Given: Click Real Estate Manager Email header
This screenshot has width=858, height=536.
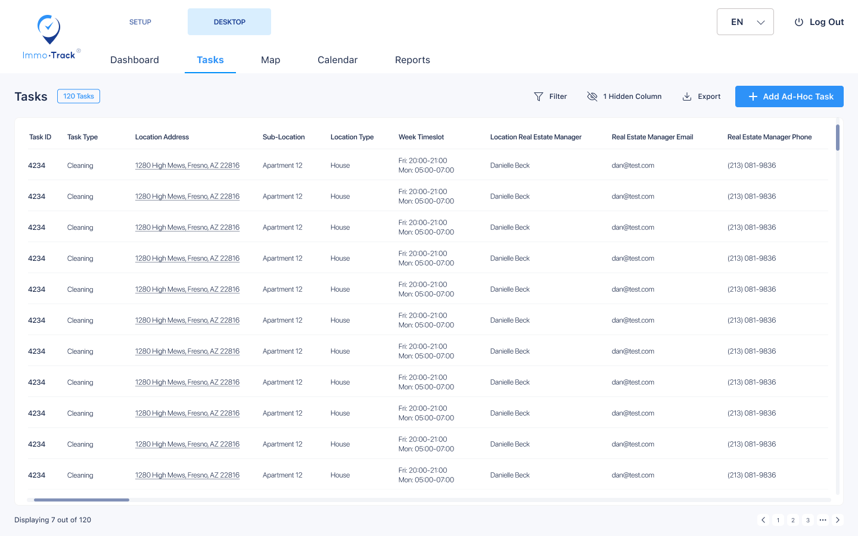Looking at the screenshot, I should pyautogui.click(x=652, y=137).
